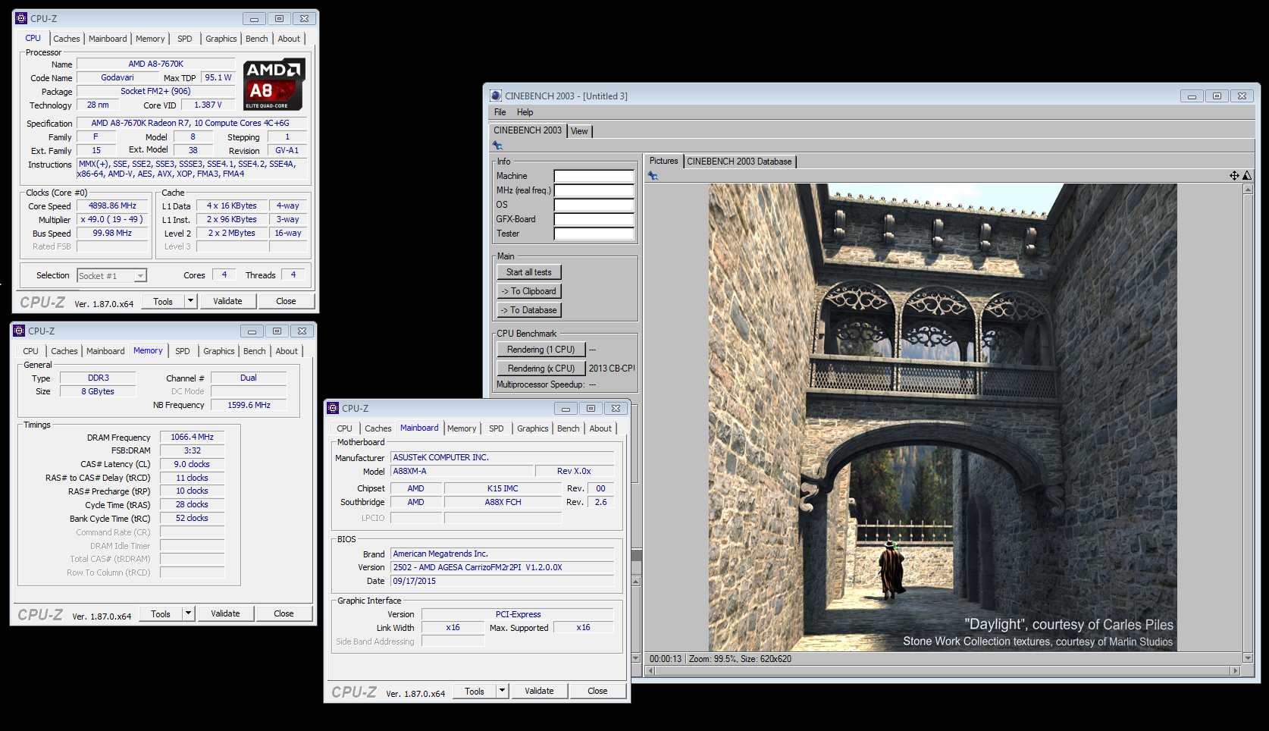Open About tab in Memory window
1269x731 pixels.
click(287, 351)
